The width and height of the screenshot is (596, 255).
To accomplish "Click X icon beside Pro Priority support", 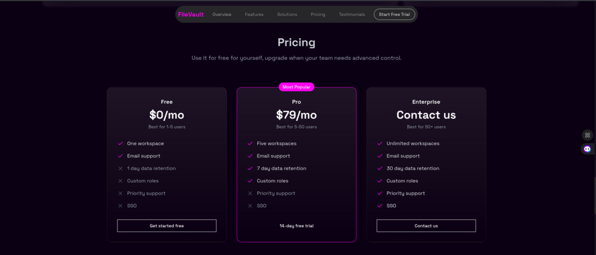I will pos(250,193).
